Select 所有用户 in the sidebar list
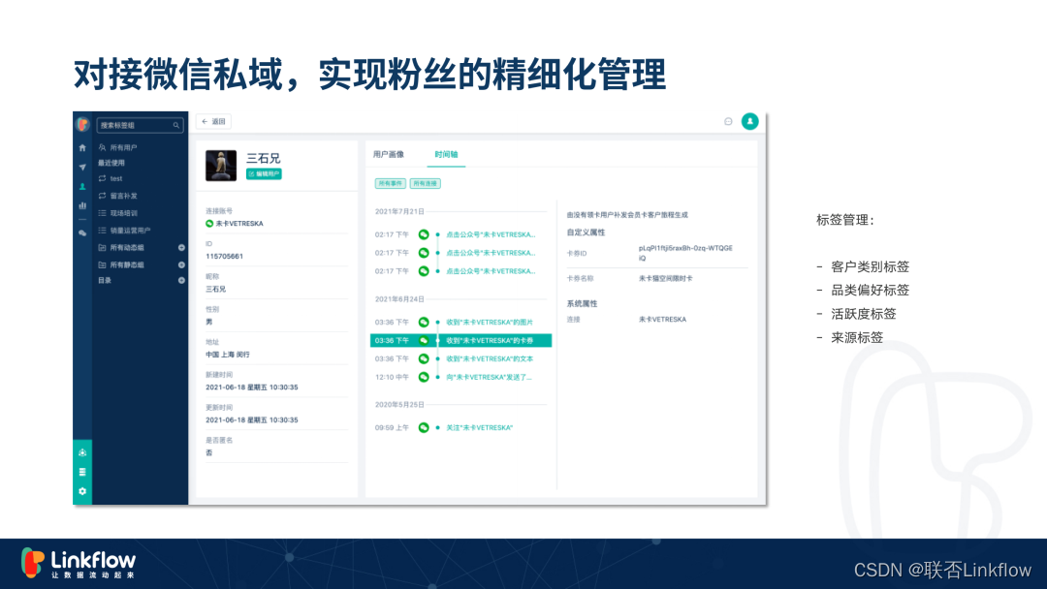 pyautogui.click(x=123, y=147)
